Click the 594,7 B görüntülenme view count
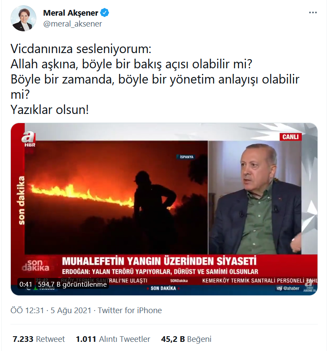This screenshot has width=327, height=351. click(72, 284)
